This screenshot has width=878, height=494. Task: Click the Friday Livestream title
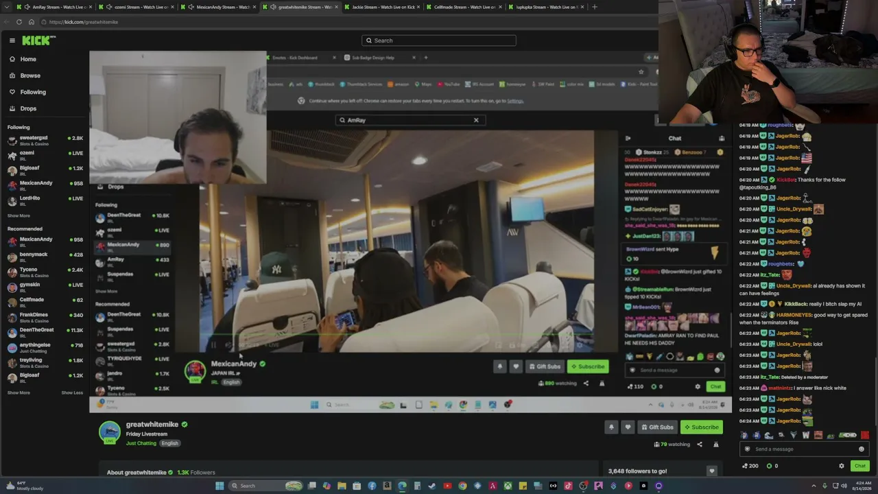tap(147, 434)
